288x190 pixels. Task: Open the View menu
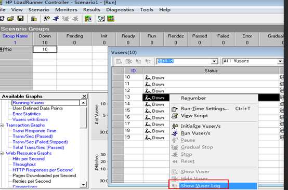click(17, 10)
